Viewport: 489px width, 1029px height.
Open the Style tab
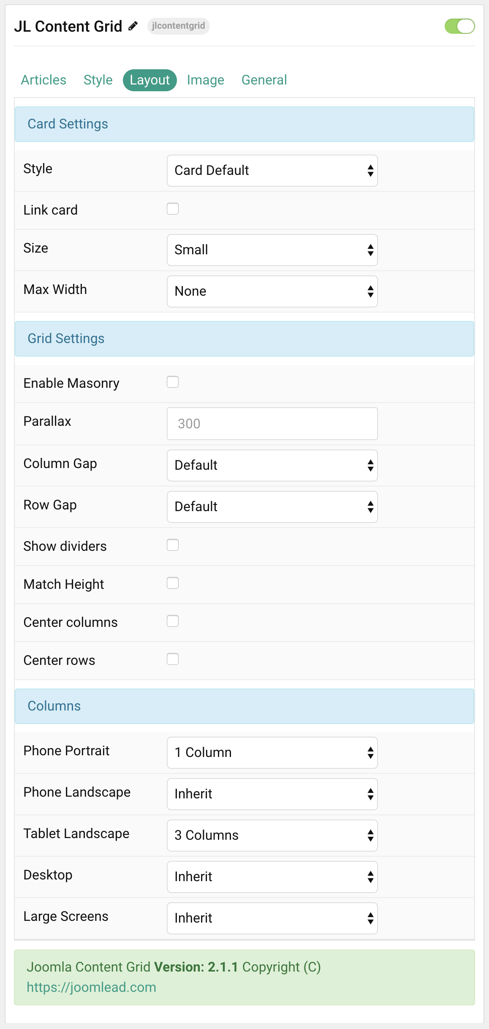(x=98, y=79)
